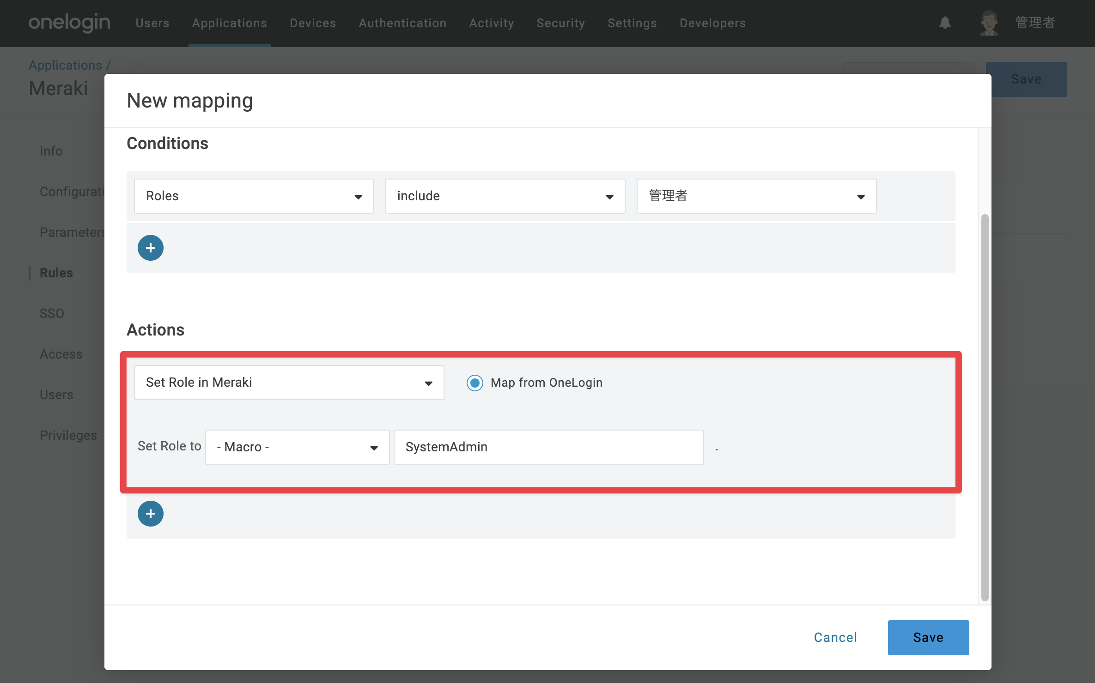This screenshot has width=1095, height=683.
Task: Switch to the Users sidebar tab
Action: pyautogui.click(x=56, y=395)
